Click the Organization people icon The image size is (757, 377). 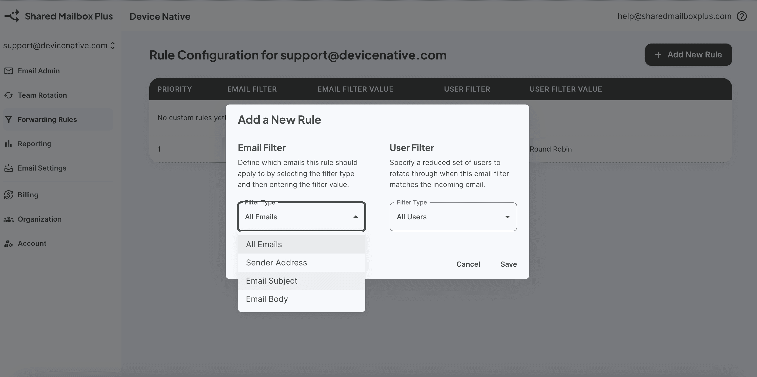click(9, 219)
